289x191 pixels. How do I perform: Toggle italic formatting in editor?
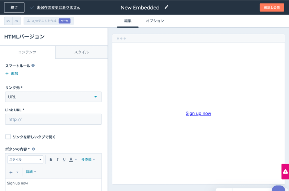(57, 160)
